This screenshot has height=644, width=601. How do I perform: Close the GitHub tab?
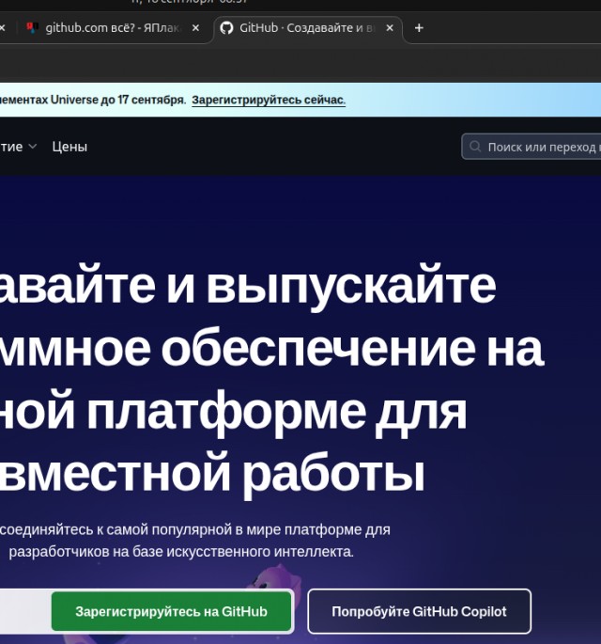390,28
